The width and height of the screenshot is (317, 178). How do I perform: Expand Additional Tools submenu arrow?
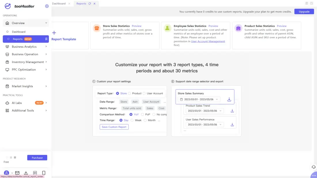tap(46, 111)
